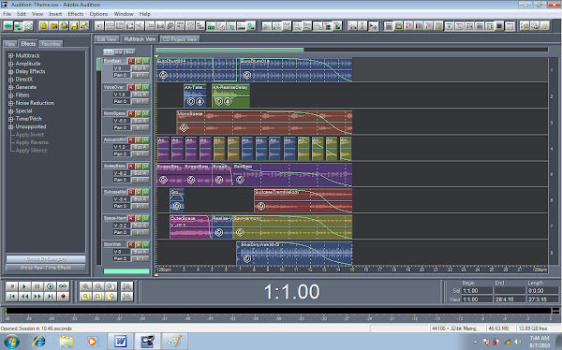Play the session from cursor
The width and height of the screenshot is (562, 350).
click(24, 286)
